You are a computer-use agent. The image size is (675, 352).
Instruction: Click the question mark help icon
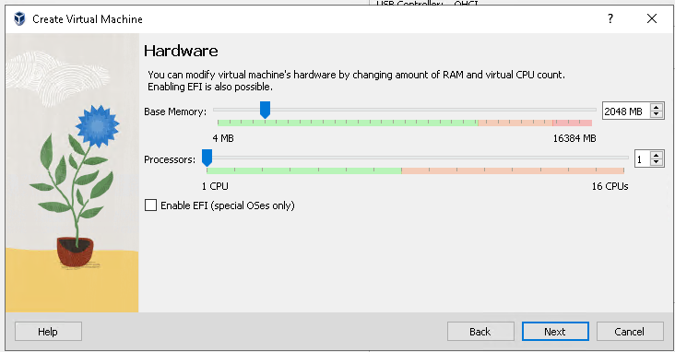point(610,18)
